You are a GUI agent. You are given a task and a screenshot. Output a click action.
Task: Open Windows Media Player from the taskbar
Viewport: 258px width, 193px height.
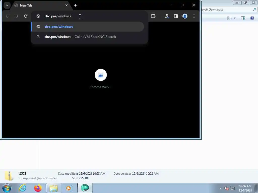coord(69,188)
